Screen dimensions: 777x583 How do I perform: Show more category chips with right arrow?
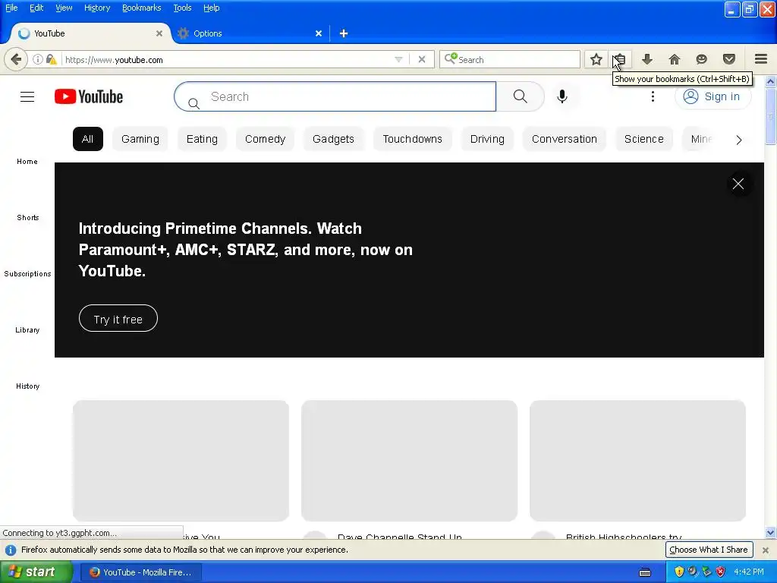[739, 140]
